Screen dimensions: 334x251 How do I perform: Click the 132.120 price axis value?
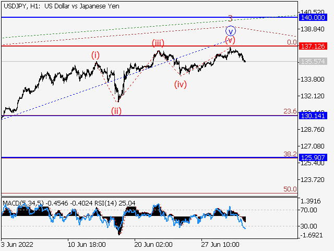click(312, 96)
